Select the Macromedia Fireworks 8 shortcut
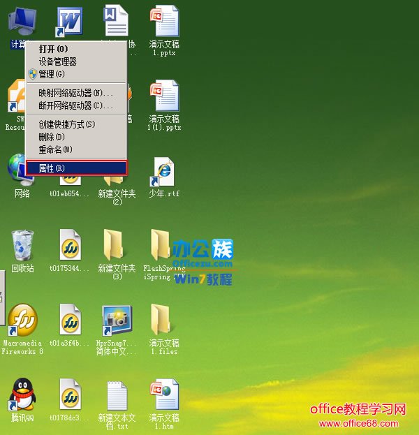 tap(22, 320)
